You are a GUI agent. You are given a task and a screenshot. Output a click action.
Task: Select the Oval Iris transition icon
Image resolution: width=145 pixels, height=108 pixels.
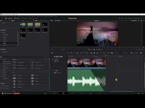point(32,81)
